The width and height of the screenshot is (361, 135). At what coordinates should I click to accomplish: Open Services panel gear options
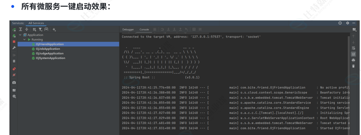click(348, 23)
